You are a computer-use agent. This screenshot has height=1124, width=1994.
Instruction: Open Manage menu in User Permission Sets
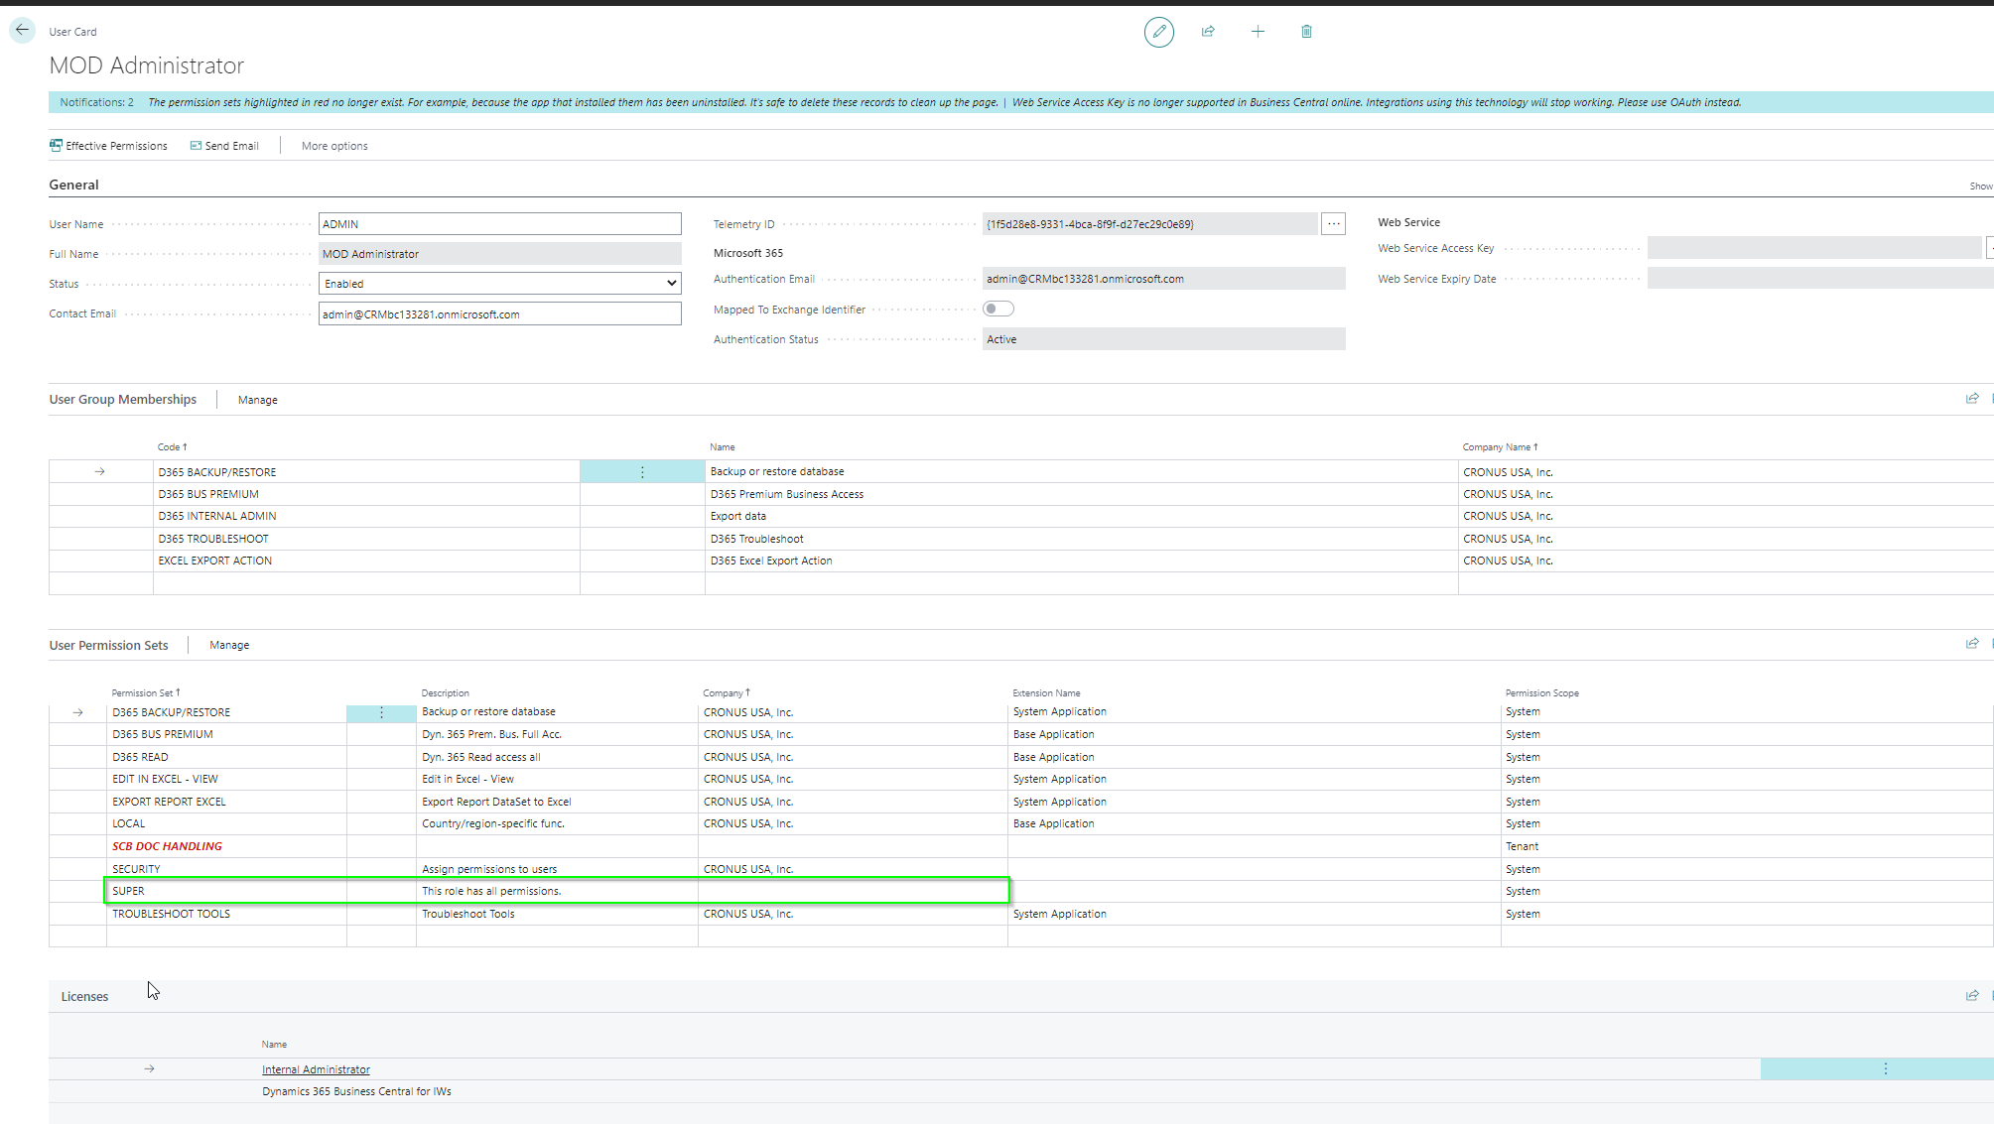229,645
